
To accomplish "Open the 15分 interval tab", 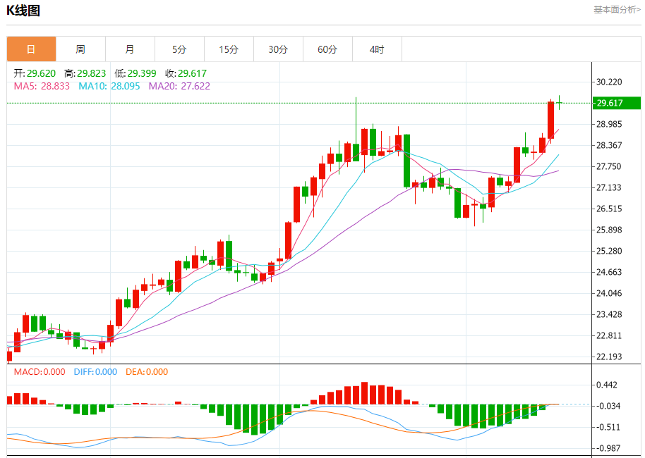I will click(x=229, y=49).
